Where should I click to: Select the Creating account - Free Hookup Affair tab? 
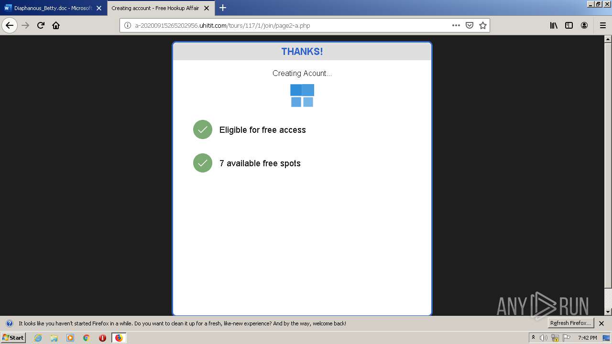coord(161,8)
